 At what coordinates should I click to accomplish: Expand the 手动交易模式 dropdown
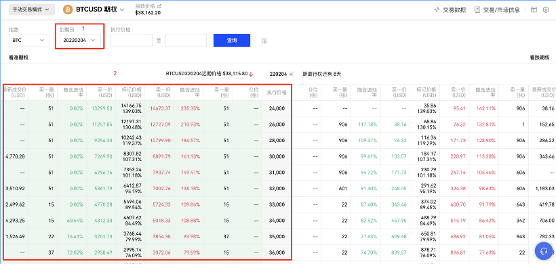tap(32, 9)
